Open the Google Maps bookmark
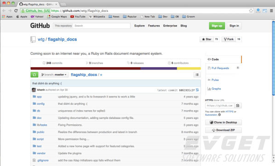275x166 pixels. click(57, 16)
